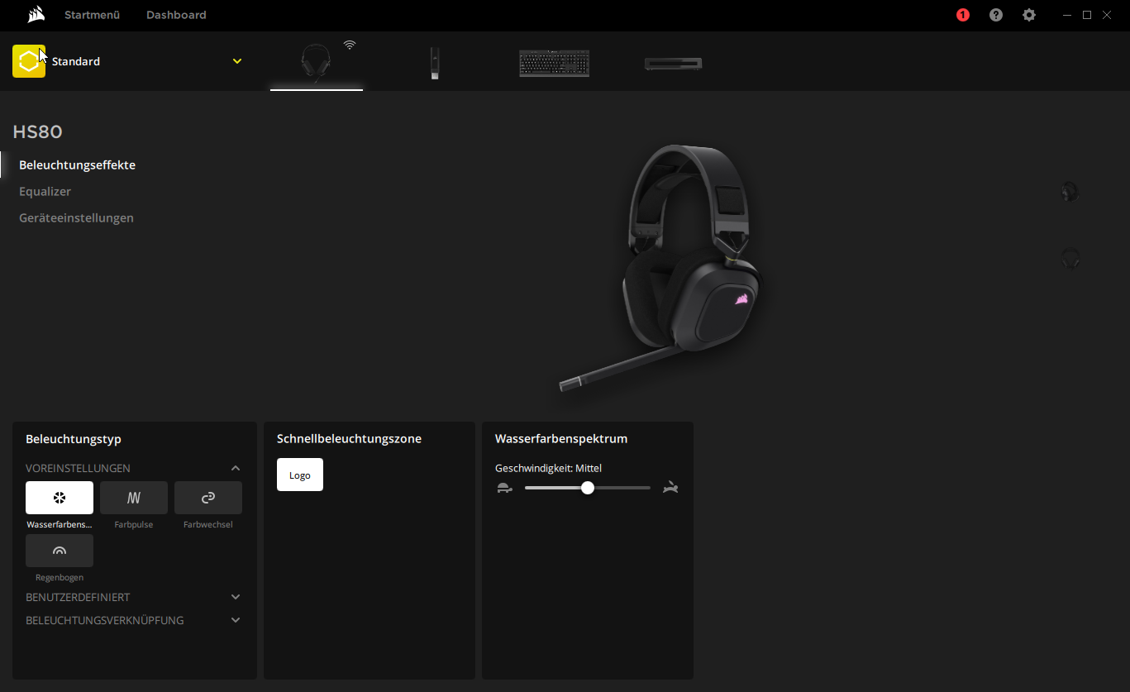Click the Geschwindigkeit speed slider handle
This screenshot has height=692, width=1130.
[588, 488]
